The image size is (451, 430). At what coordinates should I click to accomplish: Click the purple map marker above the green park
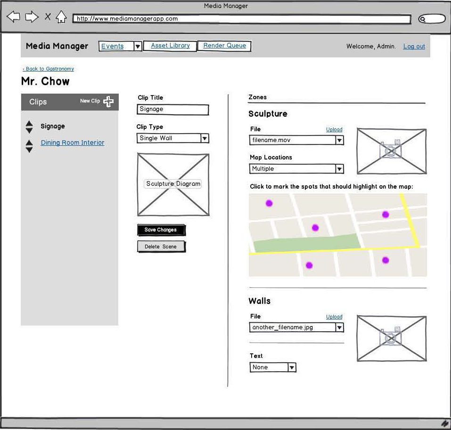[315, 228]
